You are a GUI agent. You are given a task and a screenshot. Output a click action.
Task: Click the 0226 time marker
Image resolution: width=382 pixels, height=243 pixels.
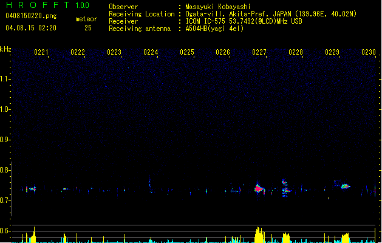223,52
